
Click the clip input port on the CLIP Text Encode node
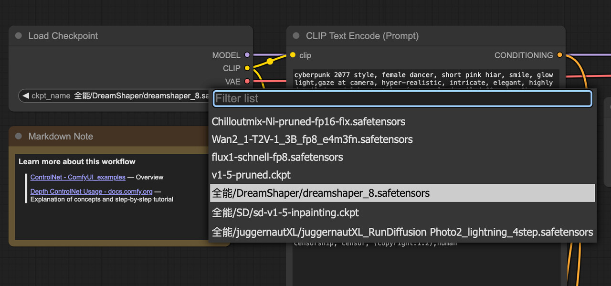(x=293, y=55)
